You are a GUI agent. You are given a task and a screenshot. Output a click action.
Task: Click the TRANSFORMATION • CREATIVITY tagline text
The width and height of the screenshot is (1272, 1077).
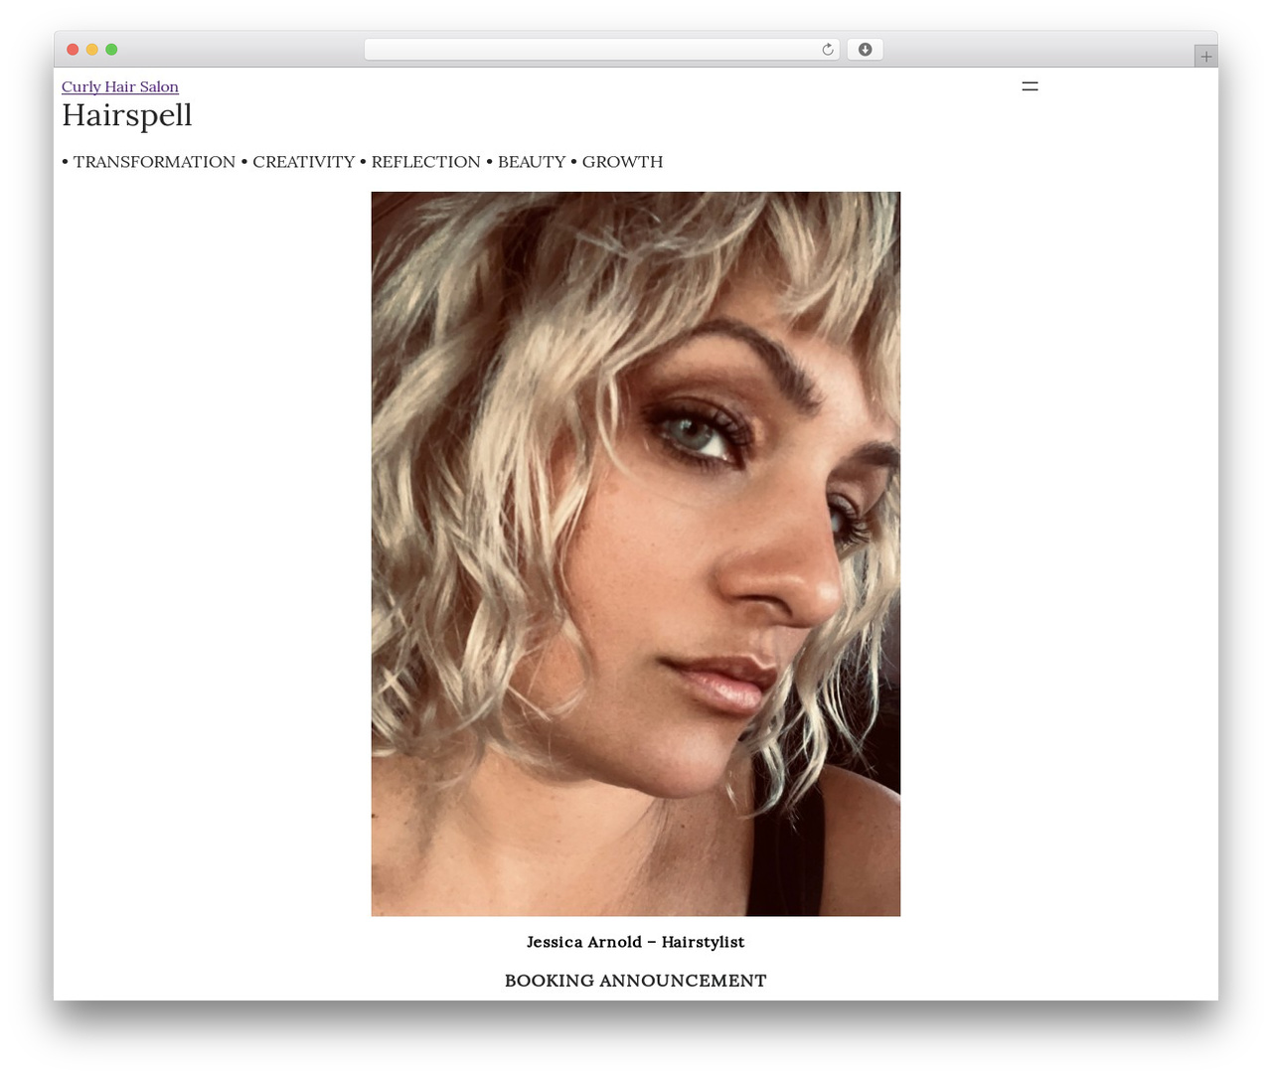pos(362,162)
